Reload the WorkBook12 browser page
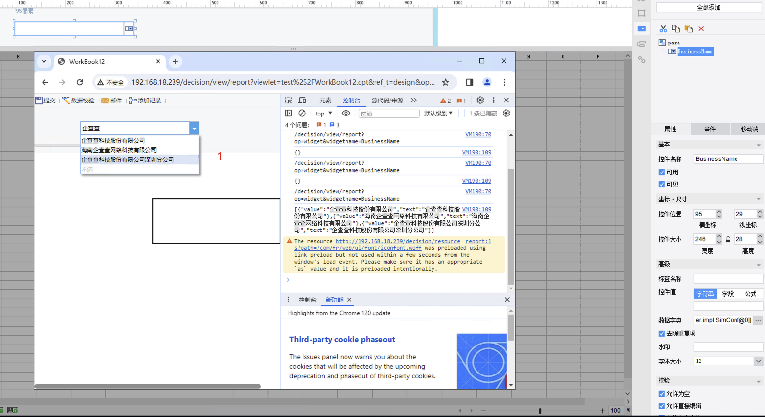 (80, 82)
